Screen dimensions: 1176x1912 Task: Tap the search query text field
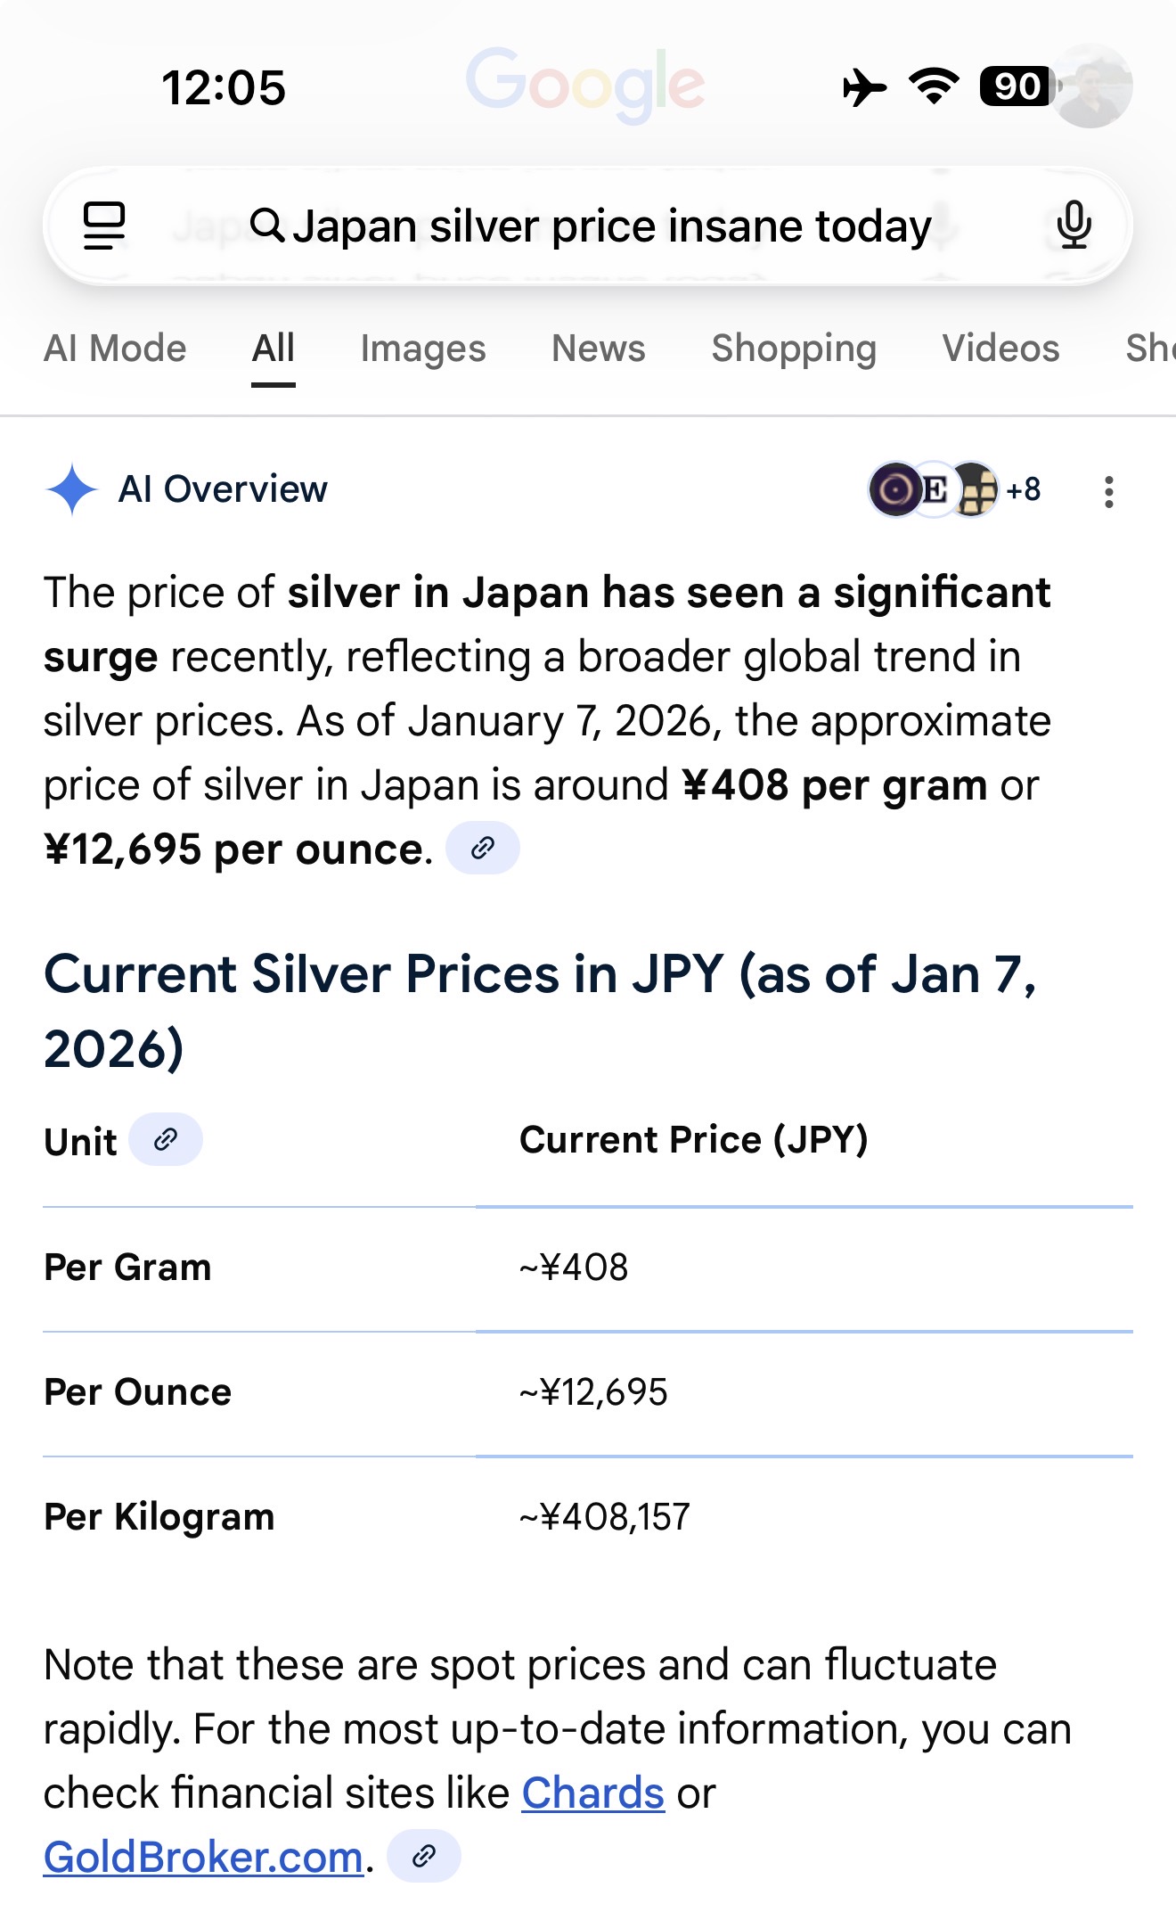coord(612,226)
